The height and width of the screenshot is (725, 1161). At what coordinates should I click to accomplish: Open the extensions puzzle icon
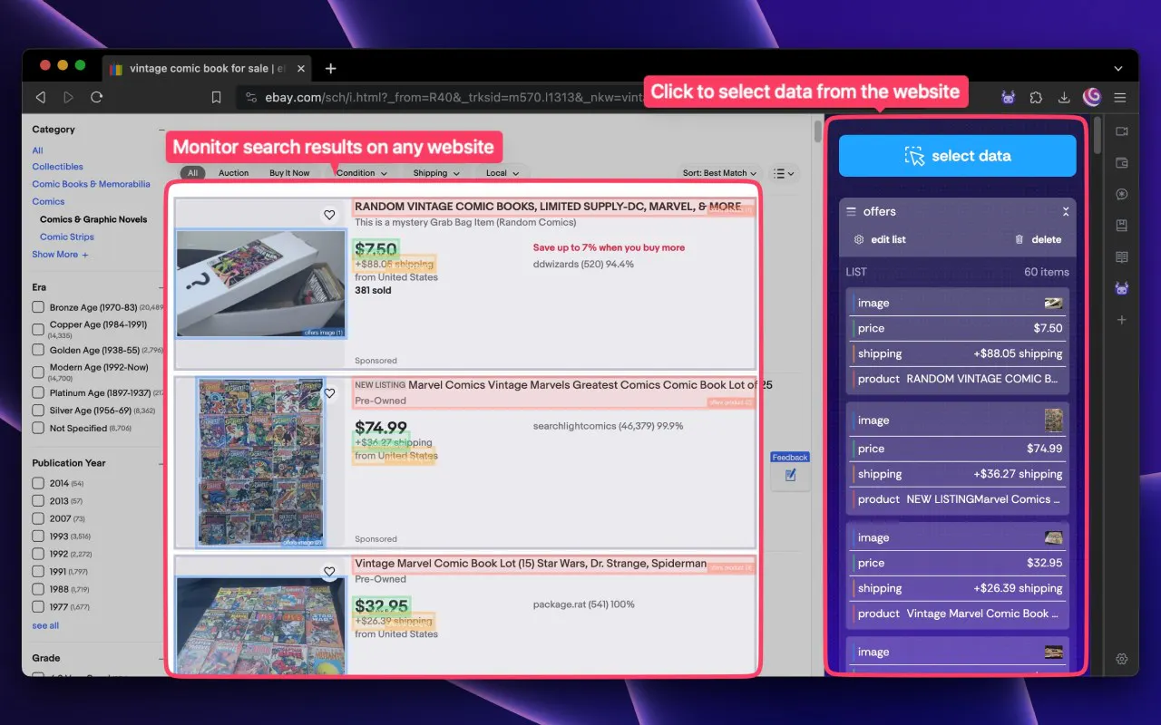1036,97
